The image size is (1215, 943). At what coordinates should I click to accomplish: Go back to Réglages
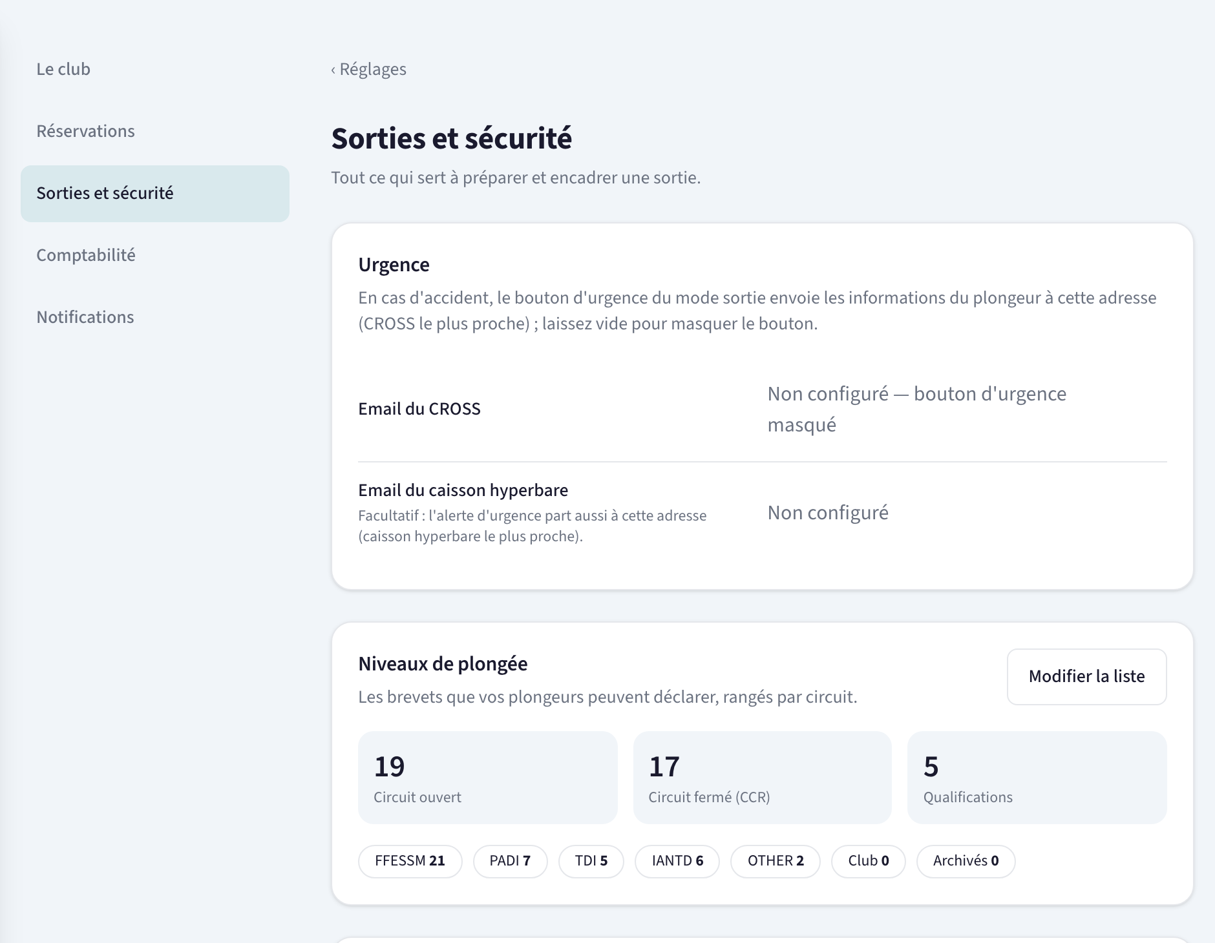pos(368,69)
